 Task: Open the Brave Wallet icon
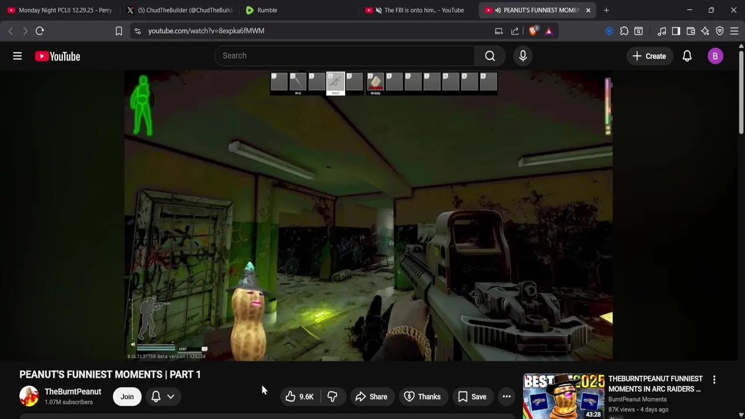(x=691, y=31)
